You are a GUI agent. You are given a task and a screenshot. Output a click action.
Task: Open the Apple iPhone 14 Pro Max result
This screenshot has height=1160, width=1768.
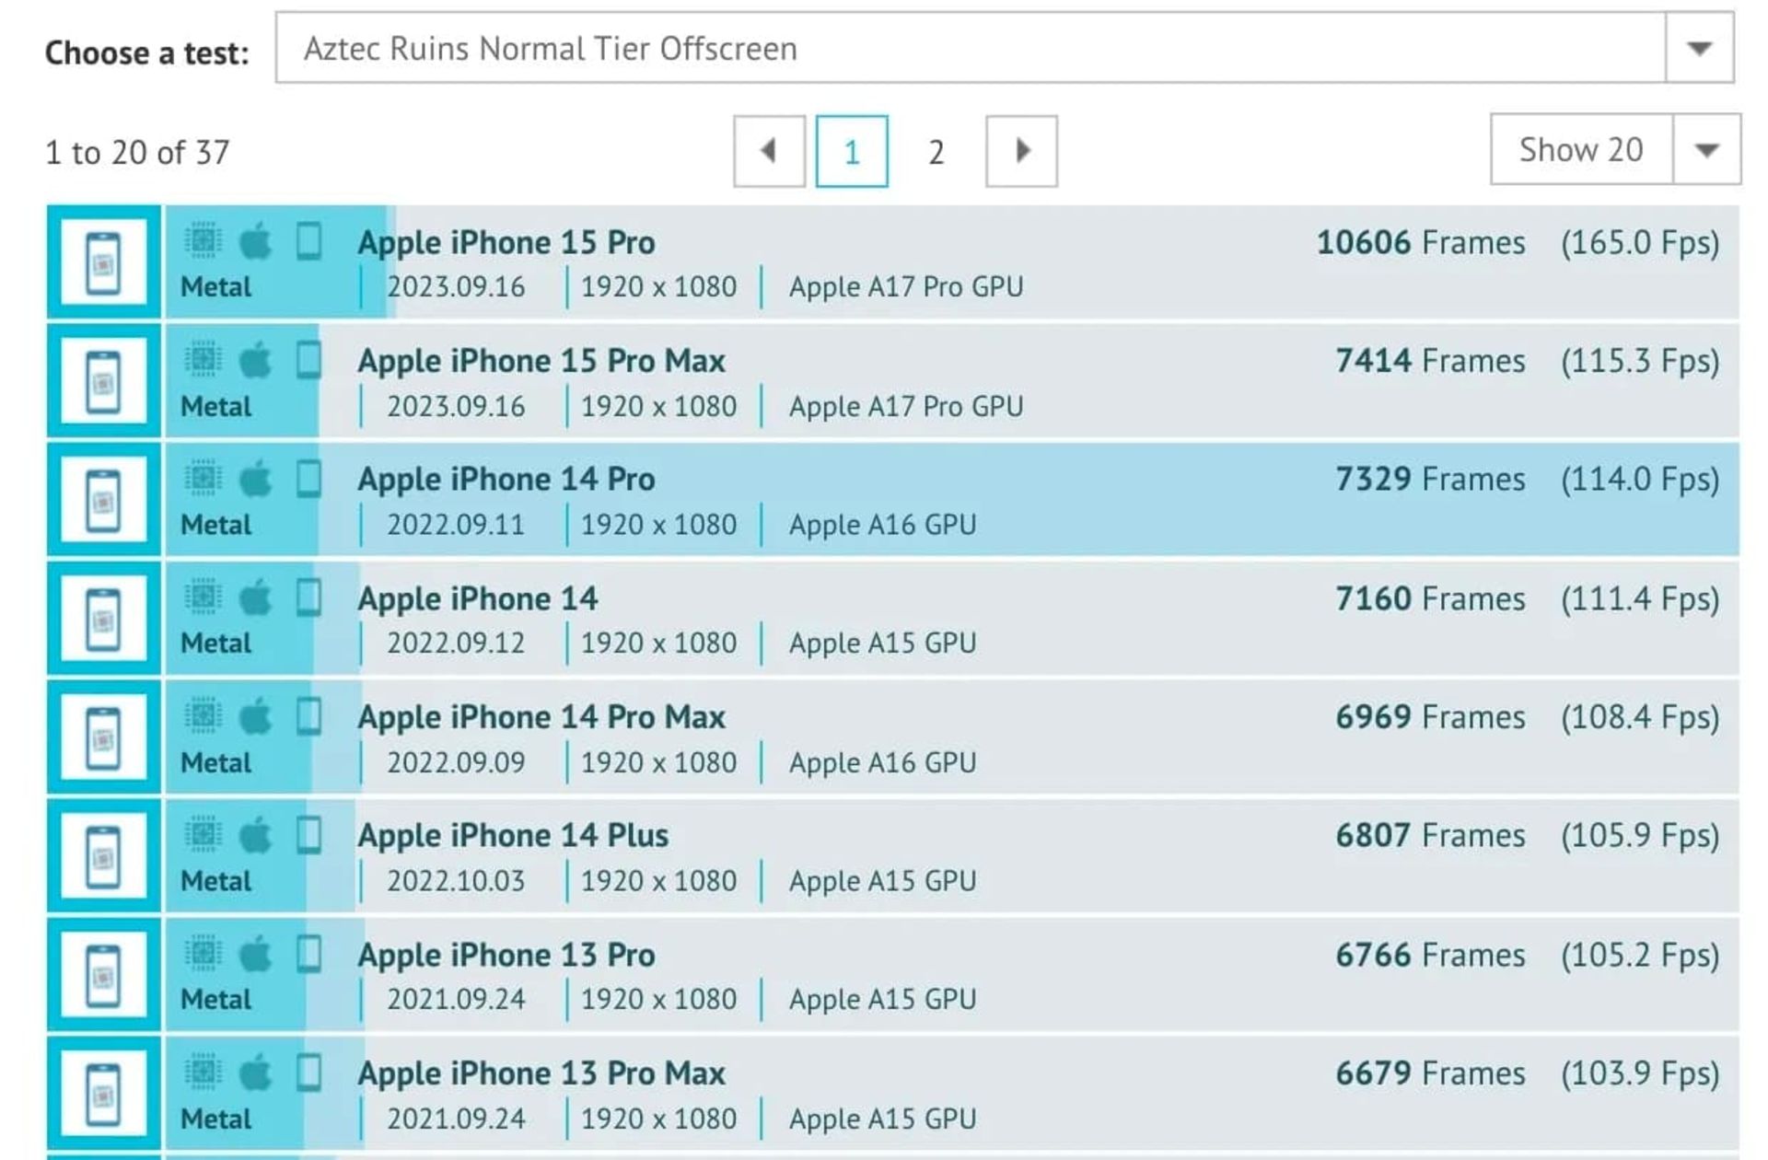(x=541, y=718)
